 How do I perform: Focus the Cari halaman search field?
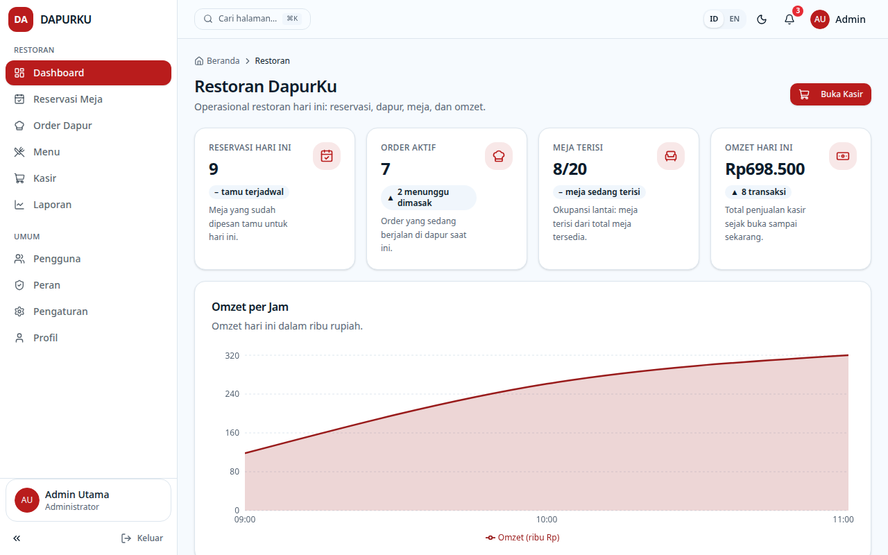click(x=253, y=19)
